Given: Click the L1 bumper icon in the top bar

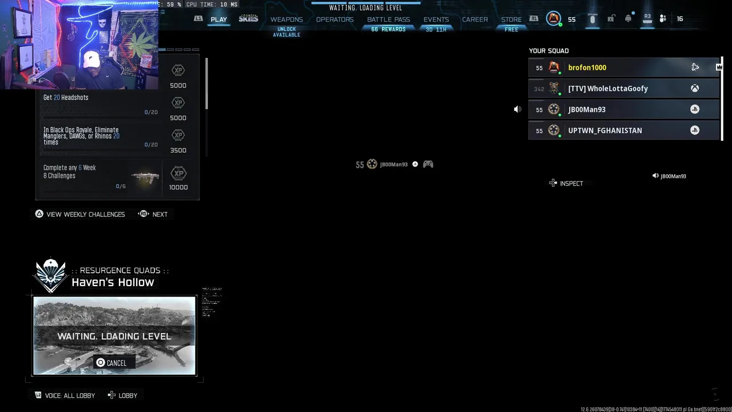Looking at the screenshot, I should tap(198, 19).
